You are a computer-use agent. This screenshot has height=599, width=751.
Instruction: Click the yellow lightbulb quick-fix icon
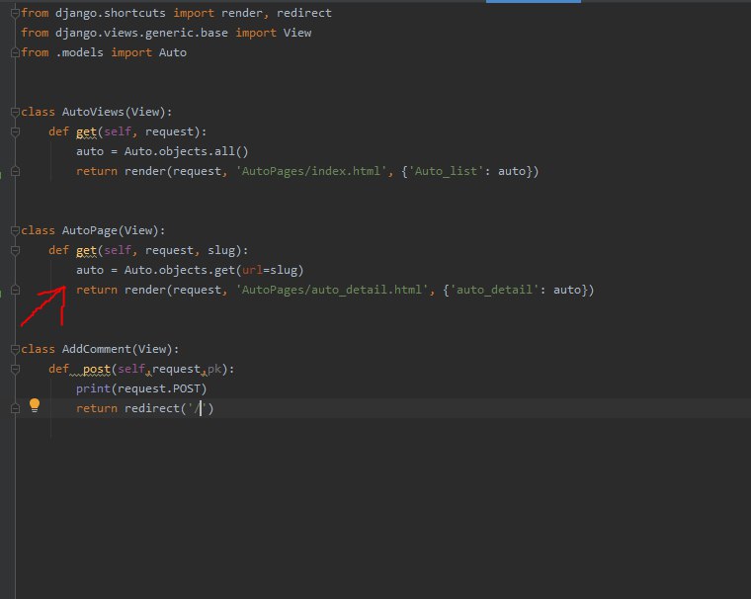coord(35,405)
